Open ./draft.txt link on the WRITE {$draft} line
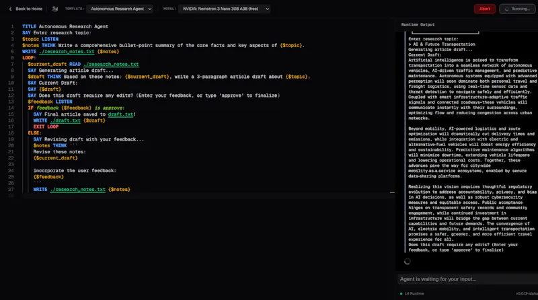Image resolution: width=538 pixels, height=300 pixels. click(x=65, y=120)
